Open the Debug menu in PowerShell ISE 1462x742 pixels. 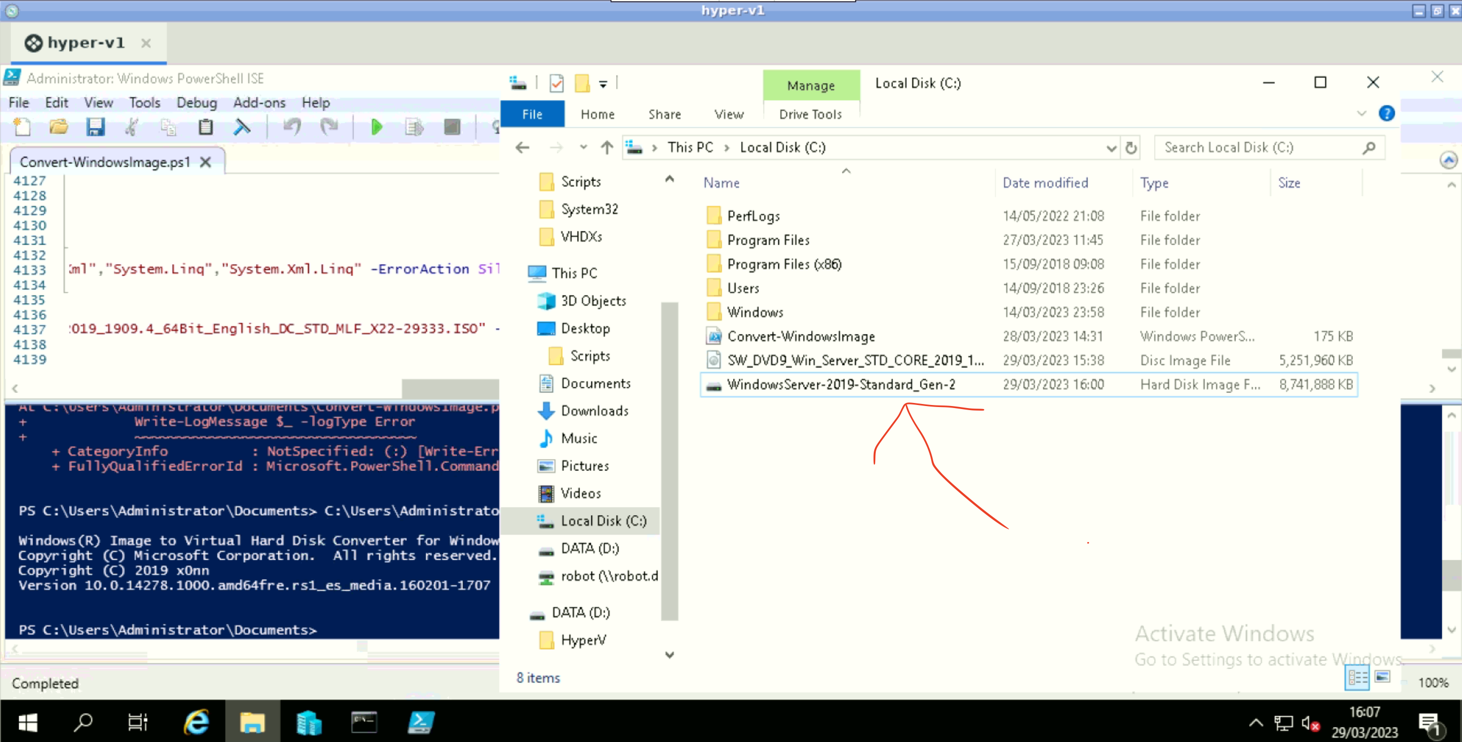pyautogui.click(x=197, y=103)
